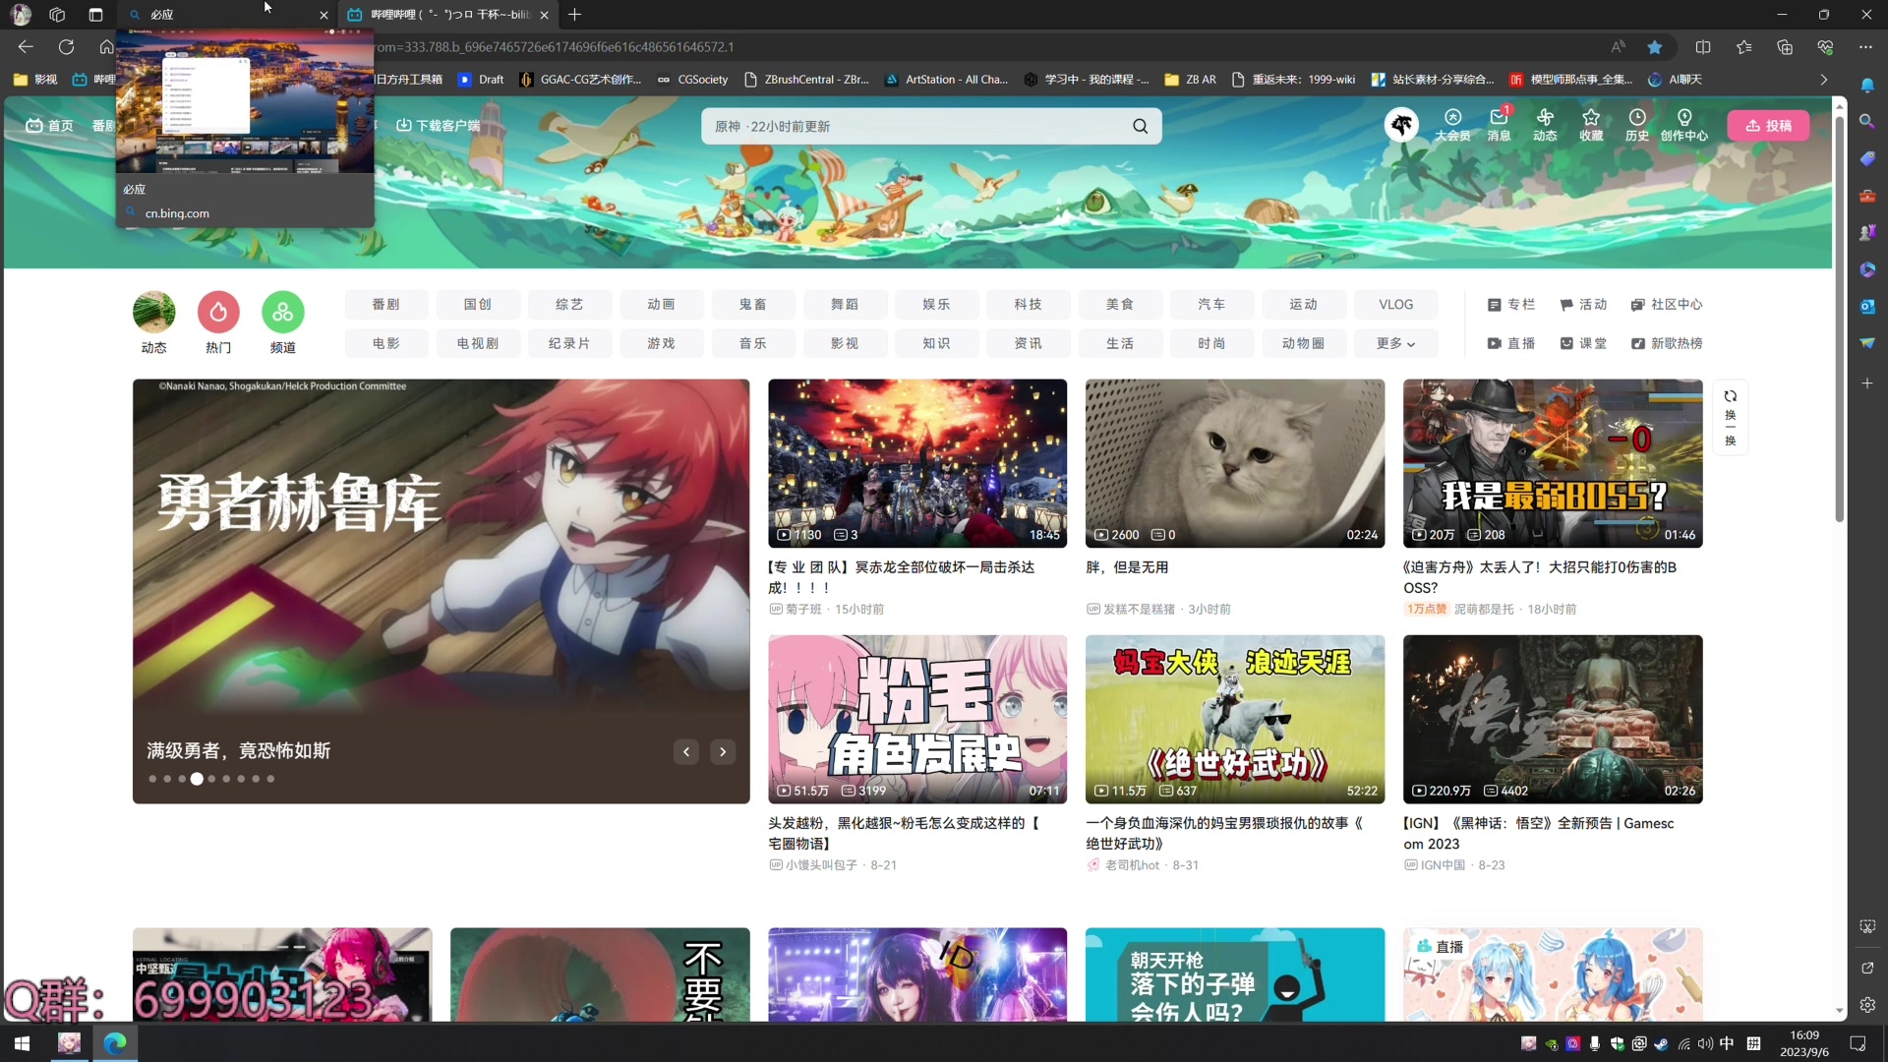Click the browser home icon
Viewport: 1888px width, 1062px height.
click(x=106, y=47)
